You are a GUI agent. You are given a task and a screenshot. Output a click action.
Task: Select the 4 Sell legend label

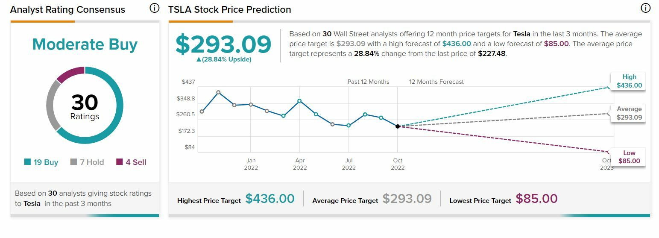tap(136, 162)
